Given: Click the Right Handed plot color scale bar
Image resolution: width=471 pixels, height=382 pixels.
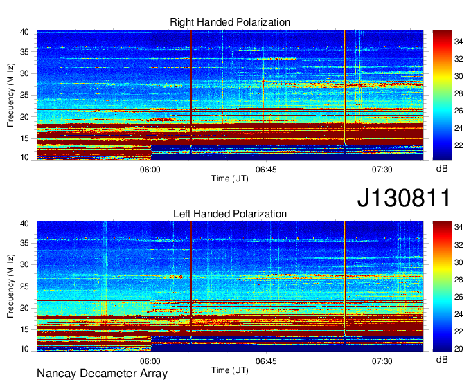Looking at the screenshot, I should (442, 95).
